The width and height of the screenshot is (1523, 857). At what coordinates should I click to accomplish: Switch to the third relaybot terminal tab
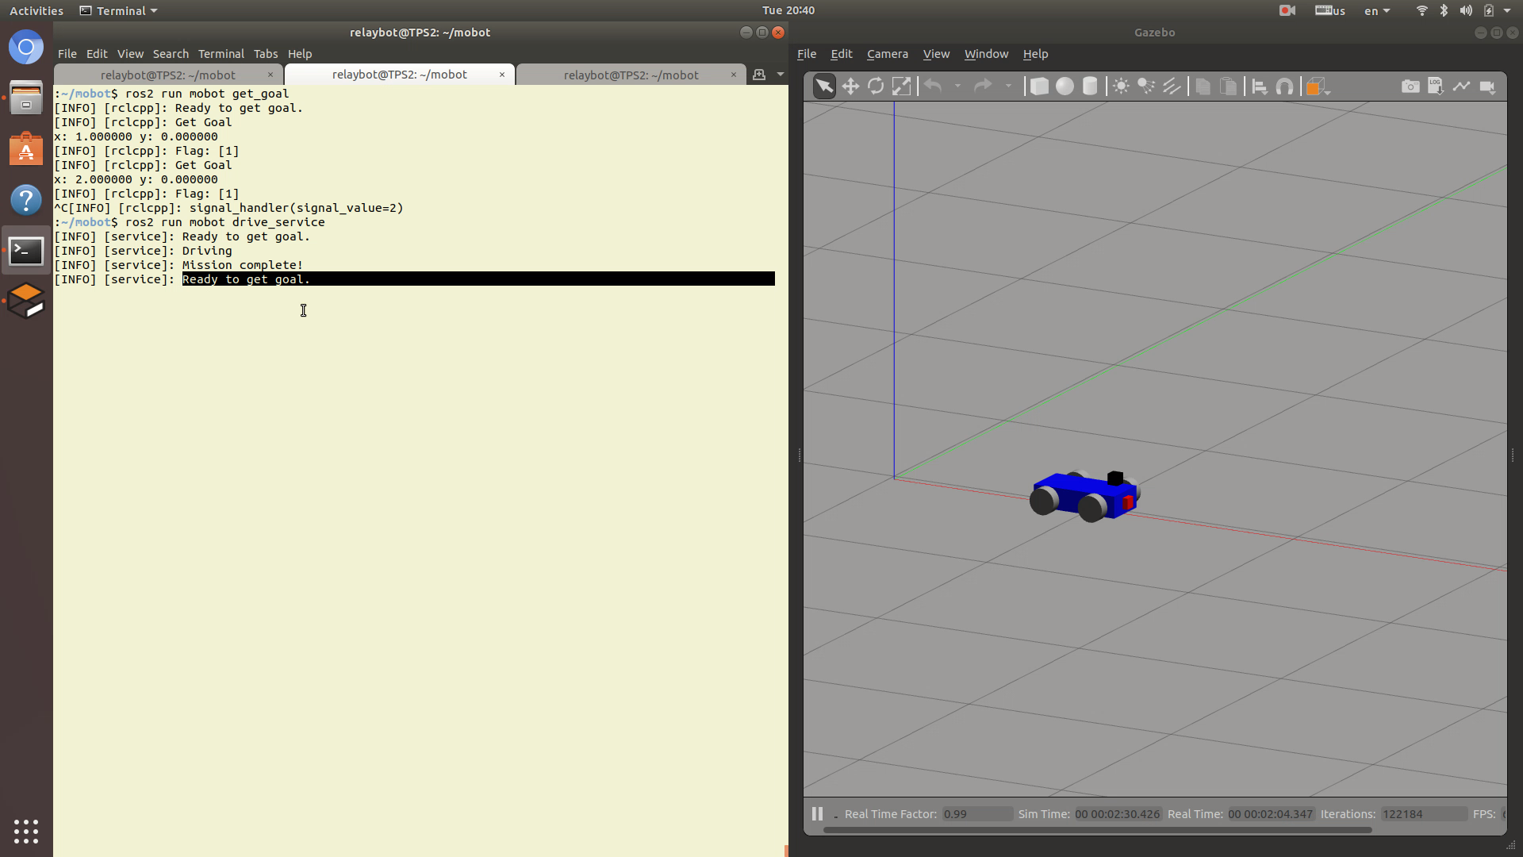(x=631, y=75)
